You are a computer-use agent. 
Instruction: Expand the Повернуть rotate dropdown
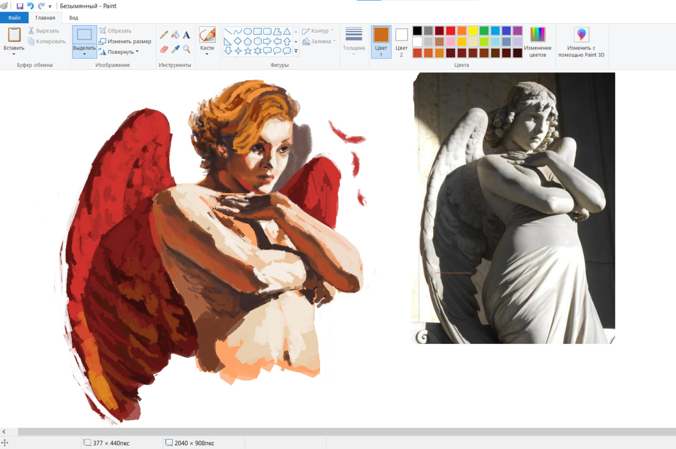[x=137, y=52]
